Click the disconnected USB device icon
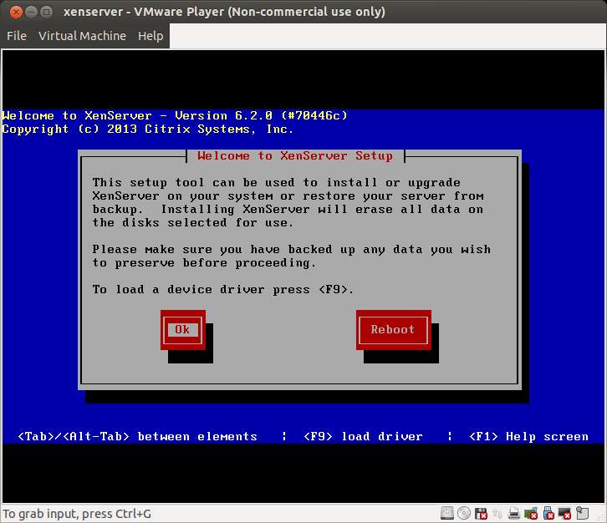This screenshot has height=523, width=607. click(x=548, y=513)
